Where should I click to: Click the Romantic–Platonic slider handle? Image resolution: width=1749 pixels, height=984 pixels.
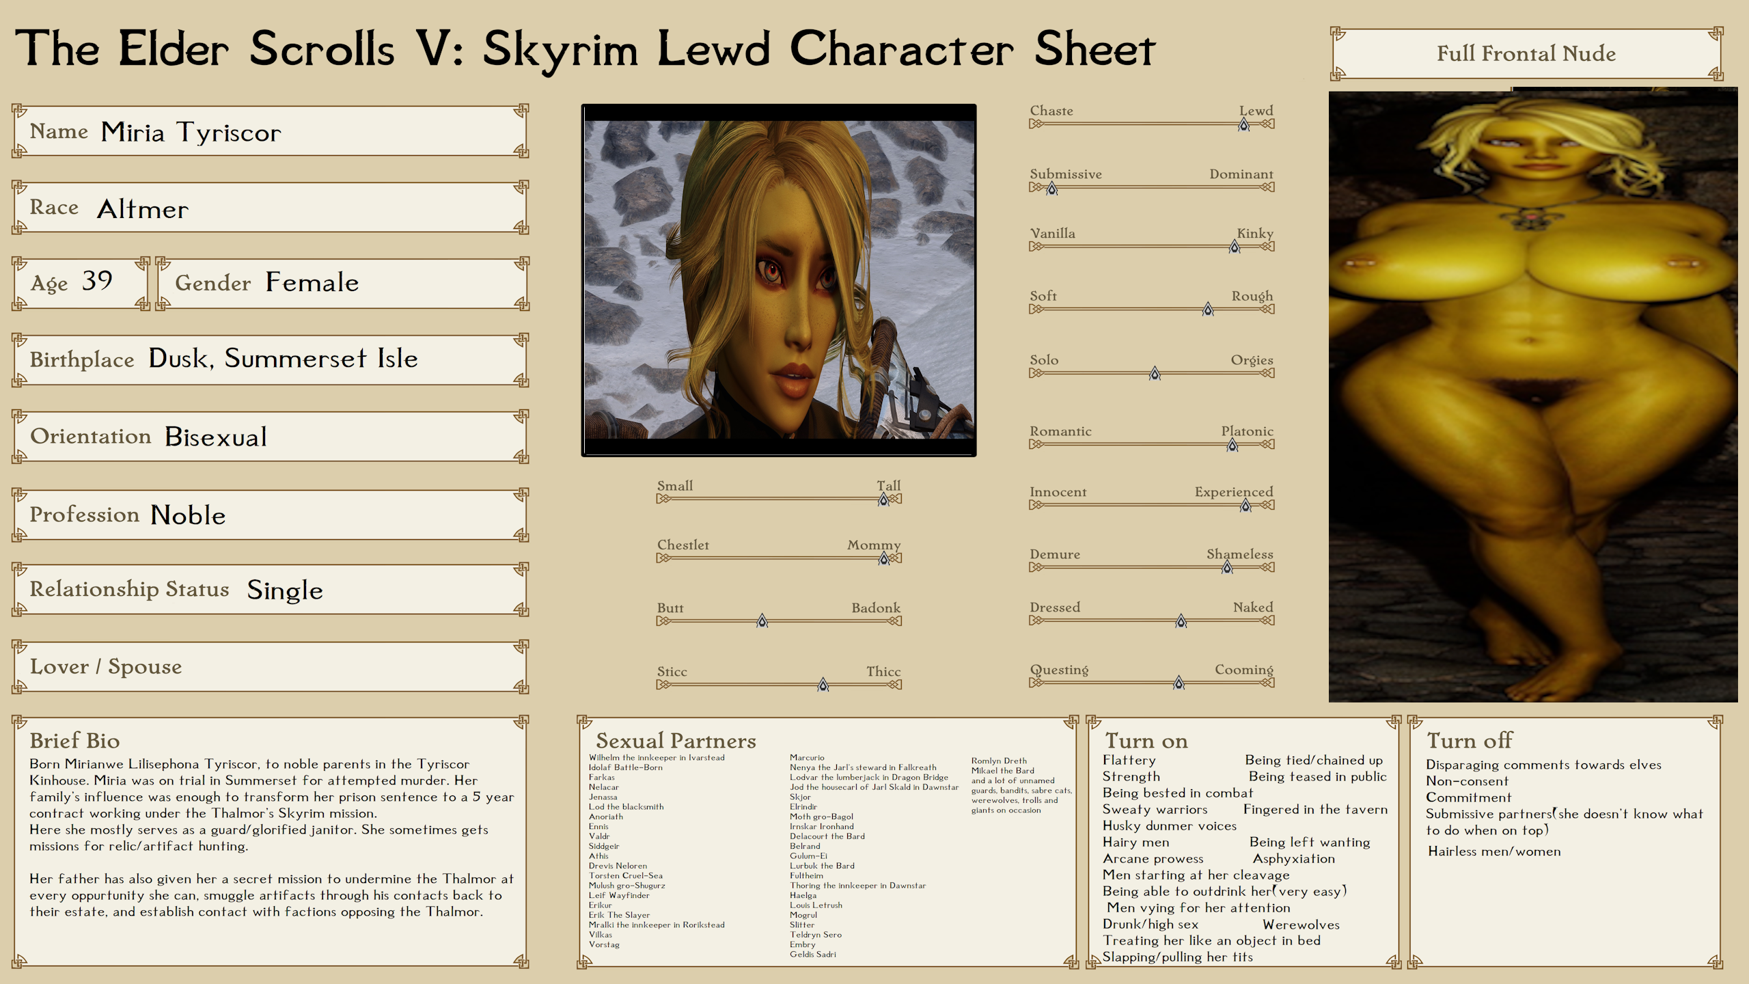[1232, 445]
